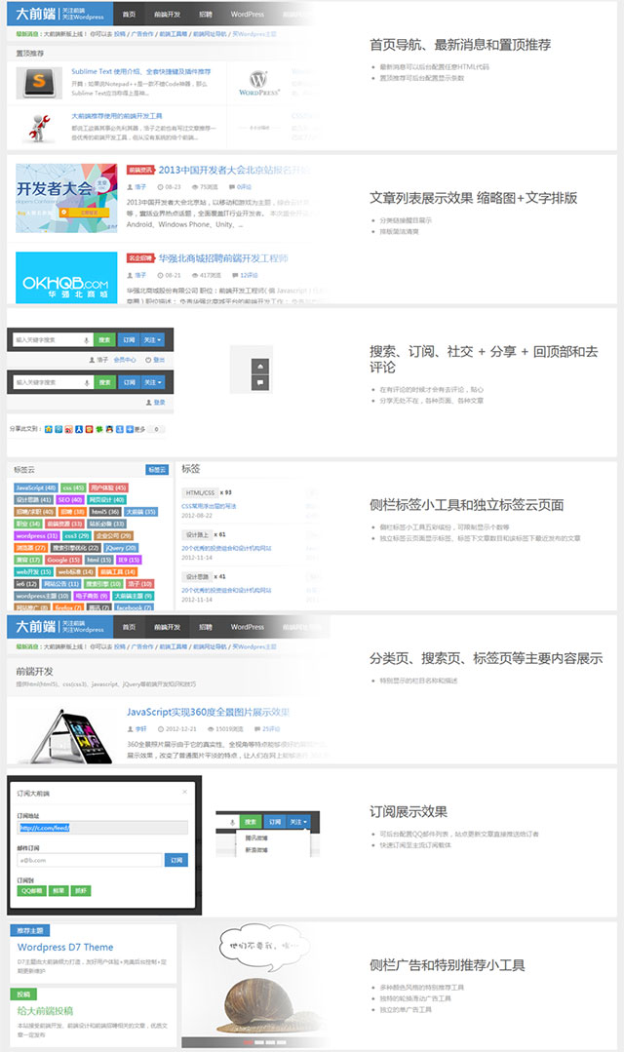Click the power icon beside 登出

point(147,360)
